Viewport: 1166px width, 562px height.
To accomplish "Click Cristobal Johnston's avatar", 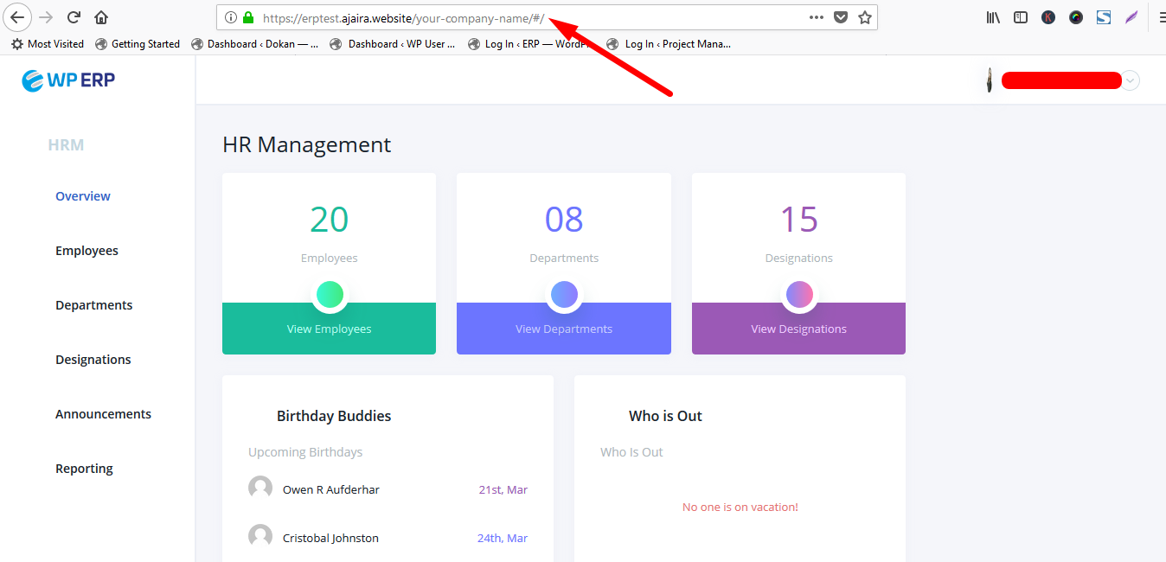I will pyautogui.click(x=260, y=537).
